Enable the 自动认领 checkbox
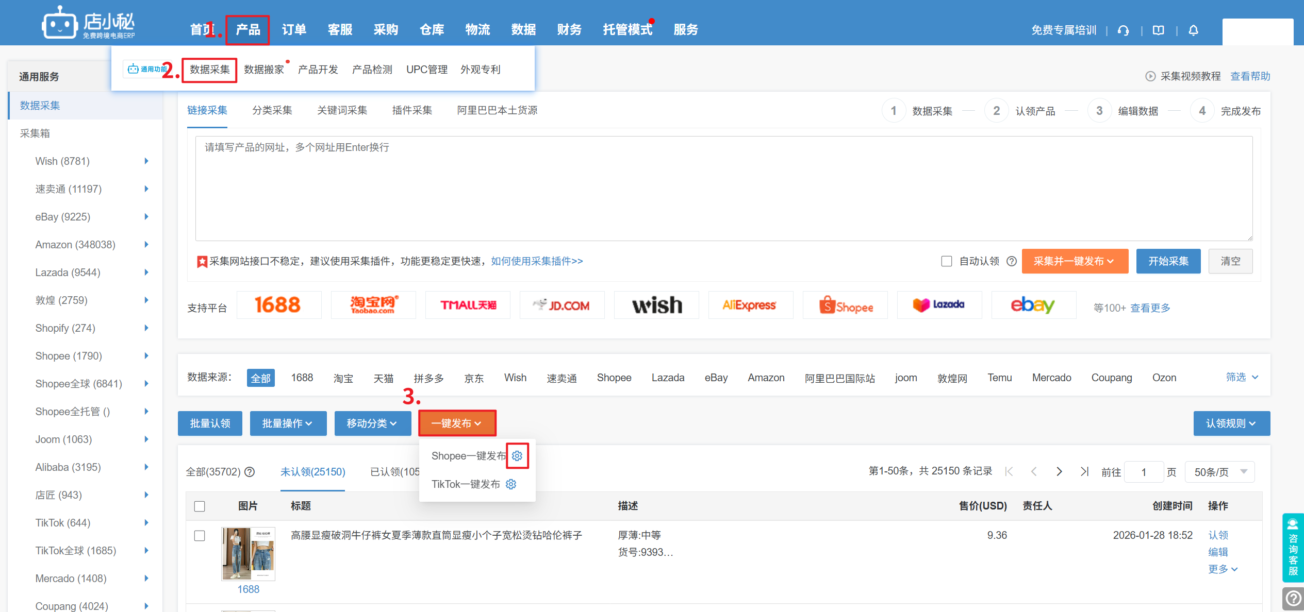This screenshot has height=612, width=1304. tap(947, 261)
